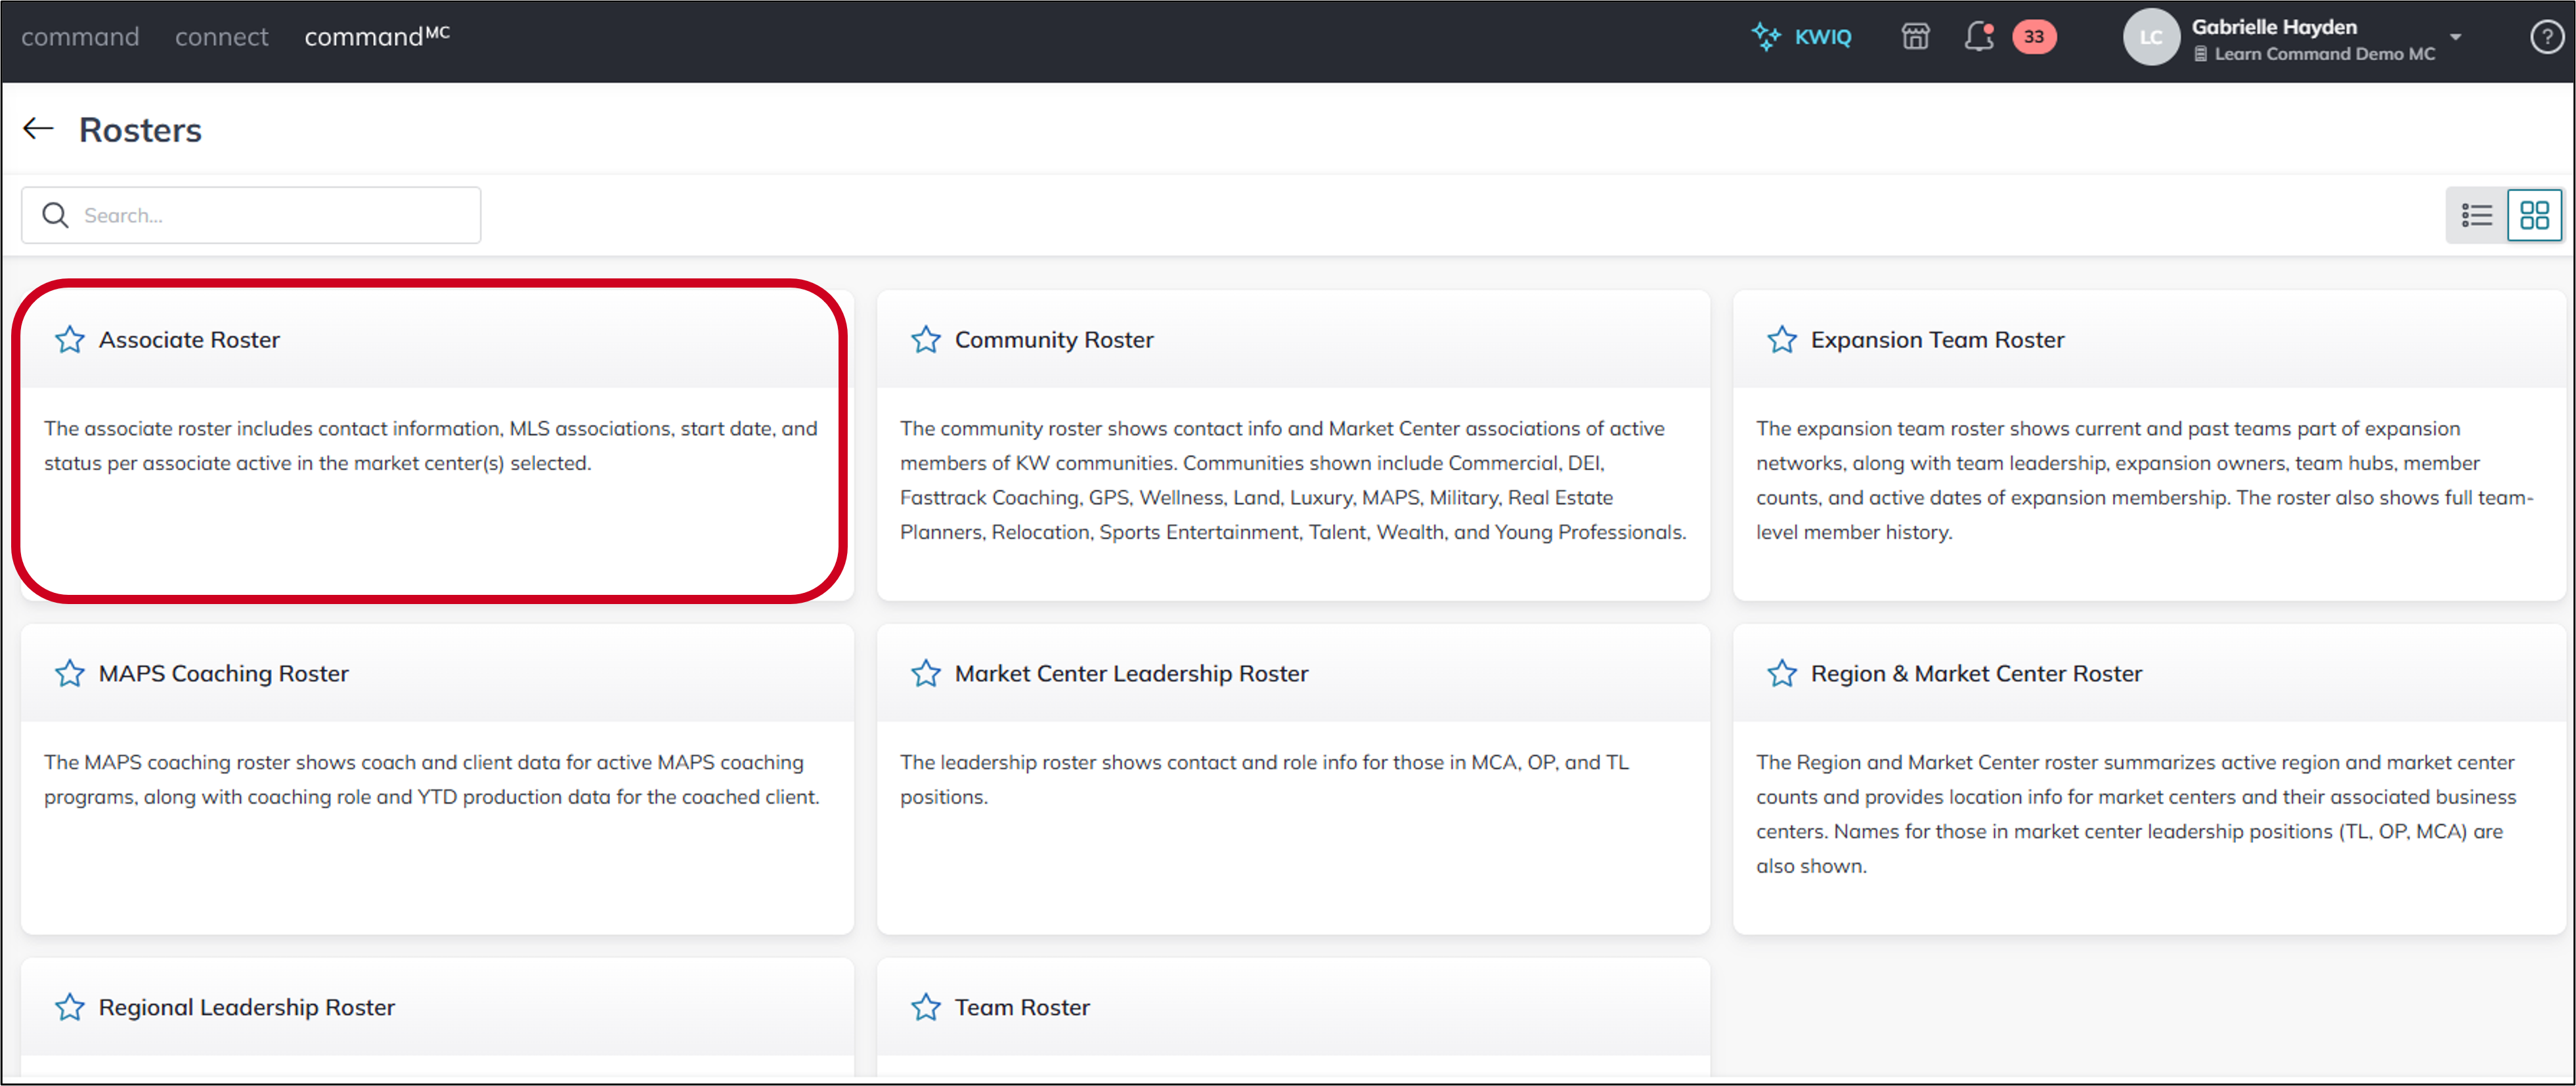Favorite the MAPS Coaching Roster star

click(70, 674)
